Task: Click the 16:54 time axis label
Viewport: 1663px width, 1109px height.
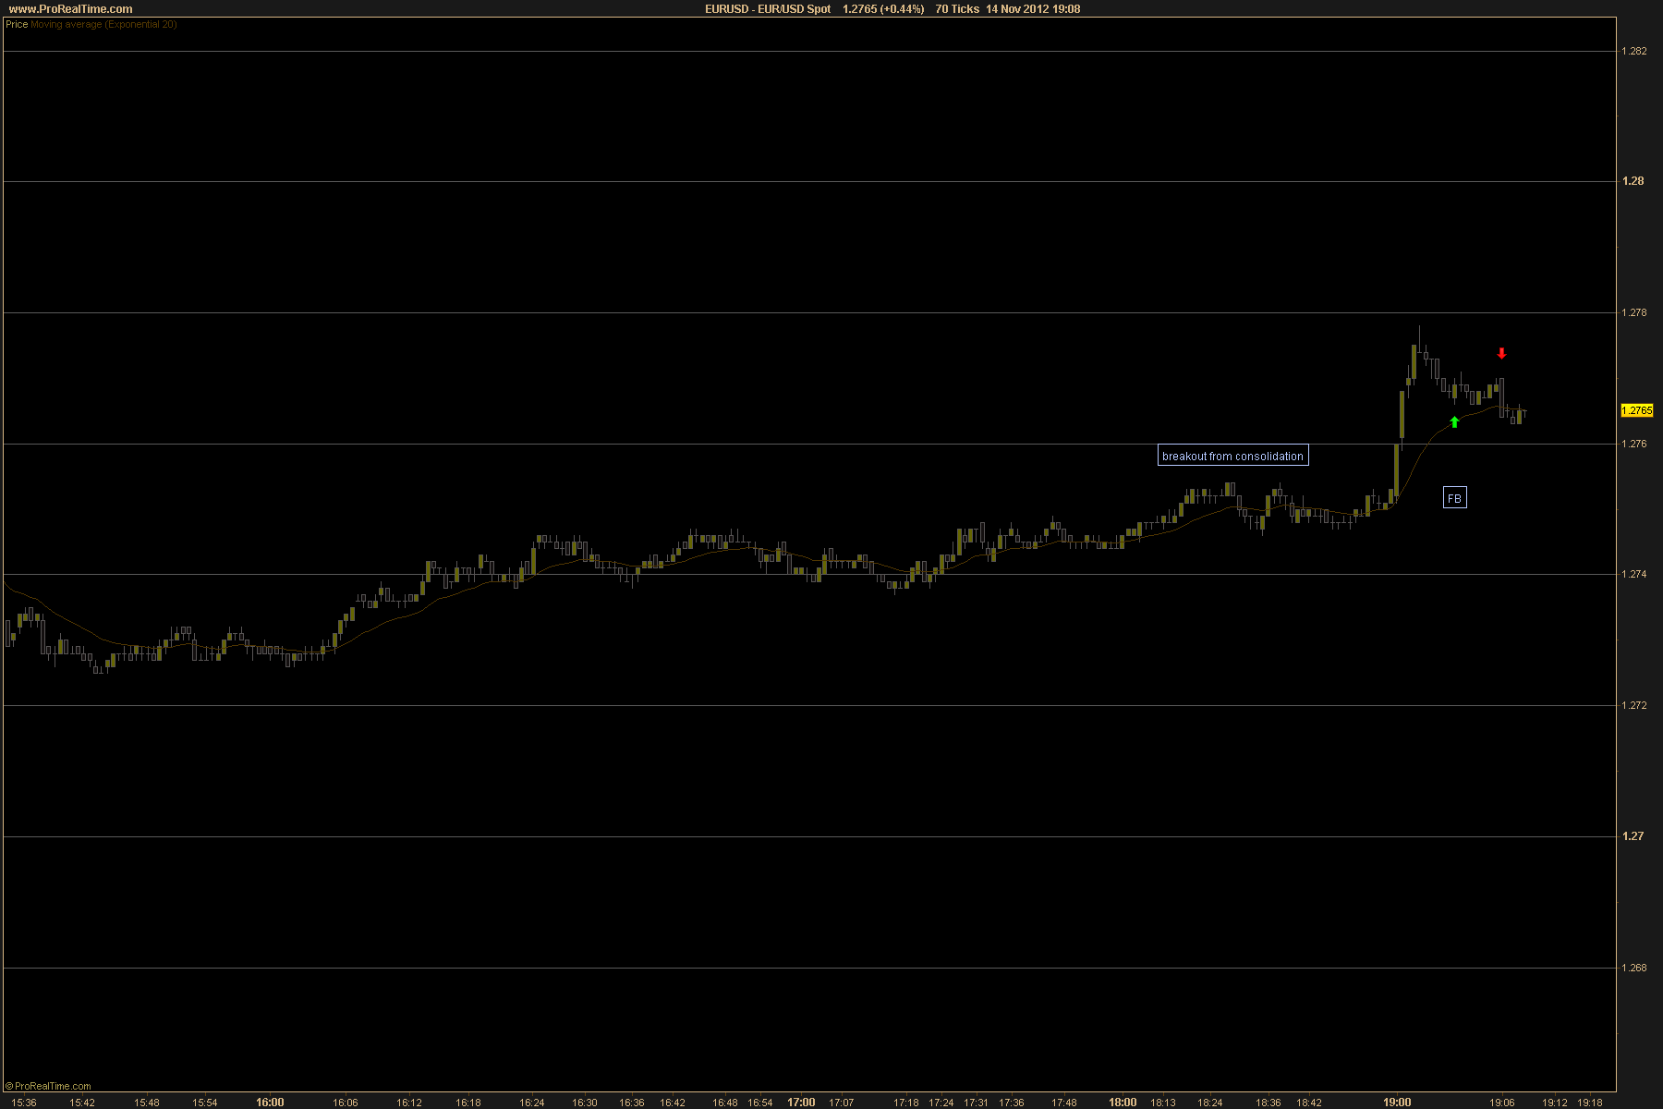Action: point(760,1103)
